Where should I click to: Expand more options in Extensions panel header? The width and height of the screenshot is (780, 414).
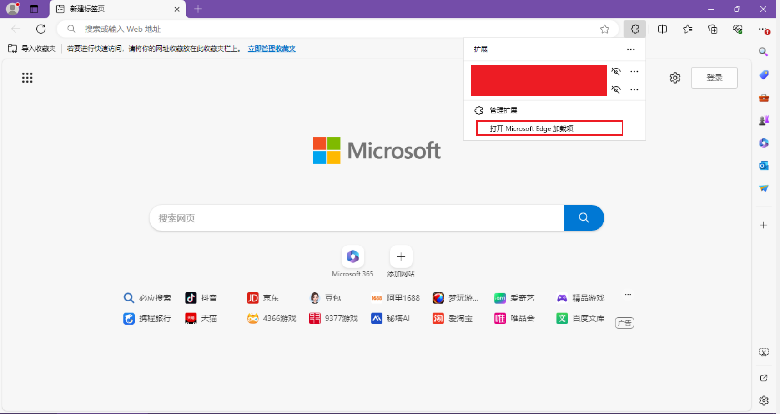click(x=630, y=49)
